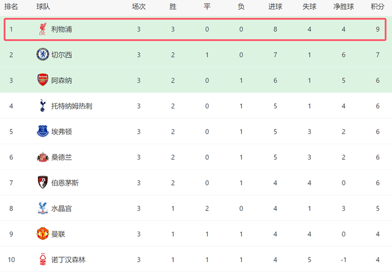Click the 场次 column header
The height and width of the screenshot is (272, 392).
(x=139, y=7)
